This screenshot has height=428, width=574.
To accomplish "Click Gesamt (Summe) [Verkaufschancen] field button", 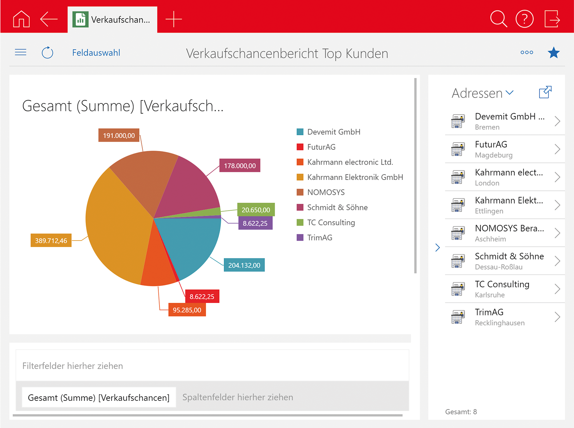I will [x=98, y=398].
